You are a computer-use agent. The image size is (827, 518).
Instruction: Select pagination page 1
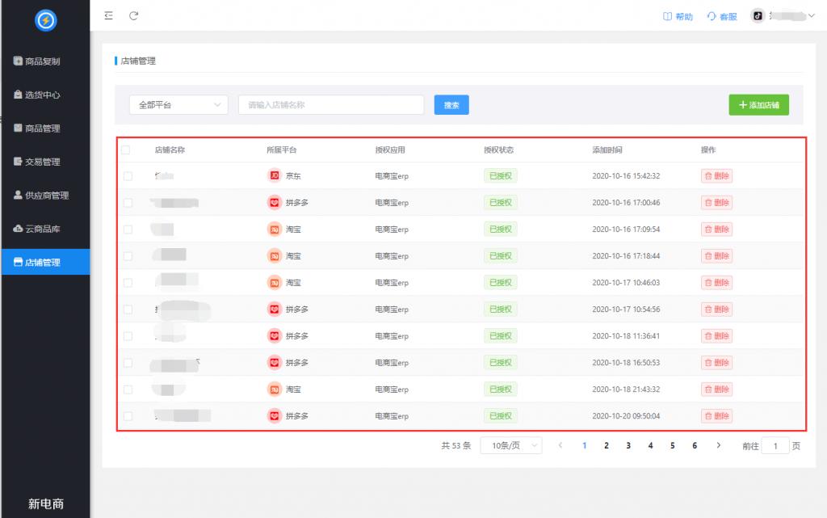[585, 446]
